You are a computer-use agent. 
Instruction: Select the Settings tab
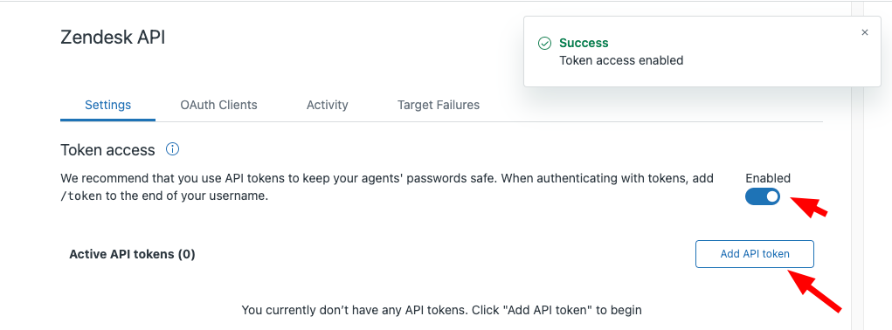pyautogui.click(x=108, y=105)
